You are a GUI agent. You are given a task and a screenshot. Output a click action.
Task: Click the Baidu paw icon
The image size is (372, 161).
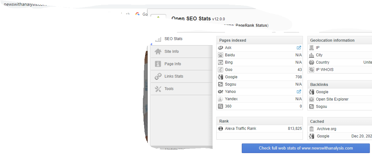[x=221, y=55]
